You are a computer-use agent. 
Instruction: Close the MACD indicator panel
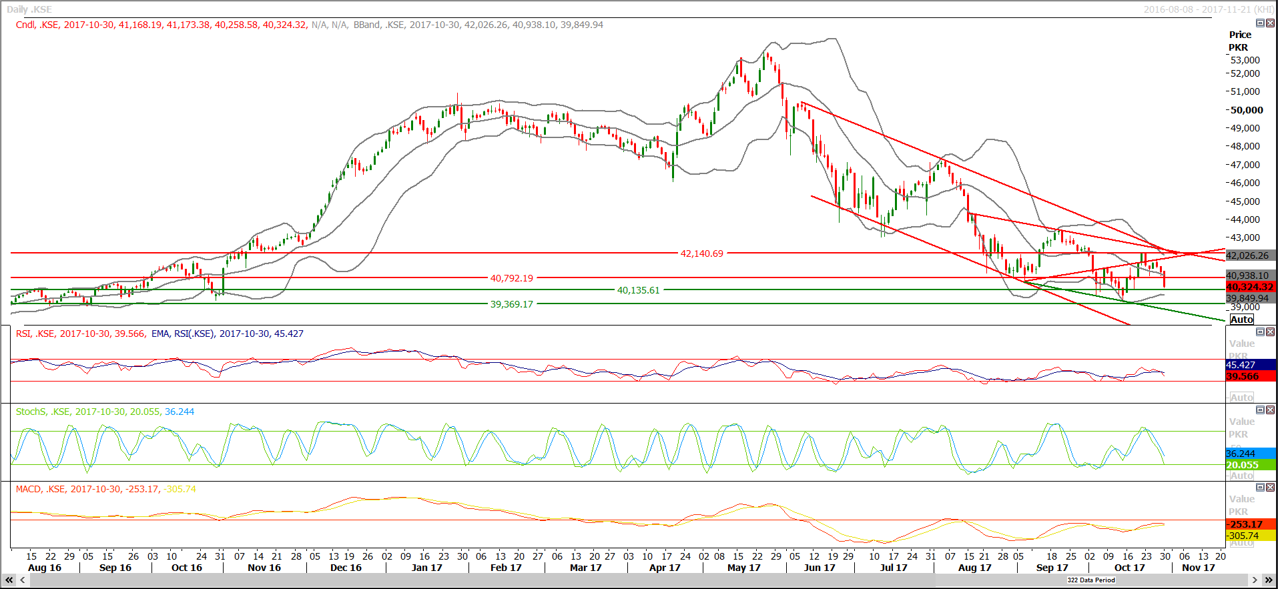click(x=1269, y=488)
